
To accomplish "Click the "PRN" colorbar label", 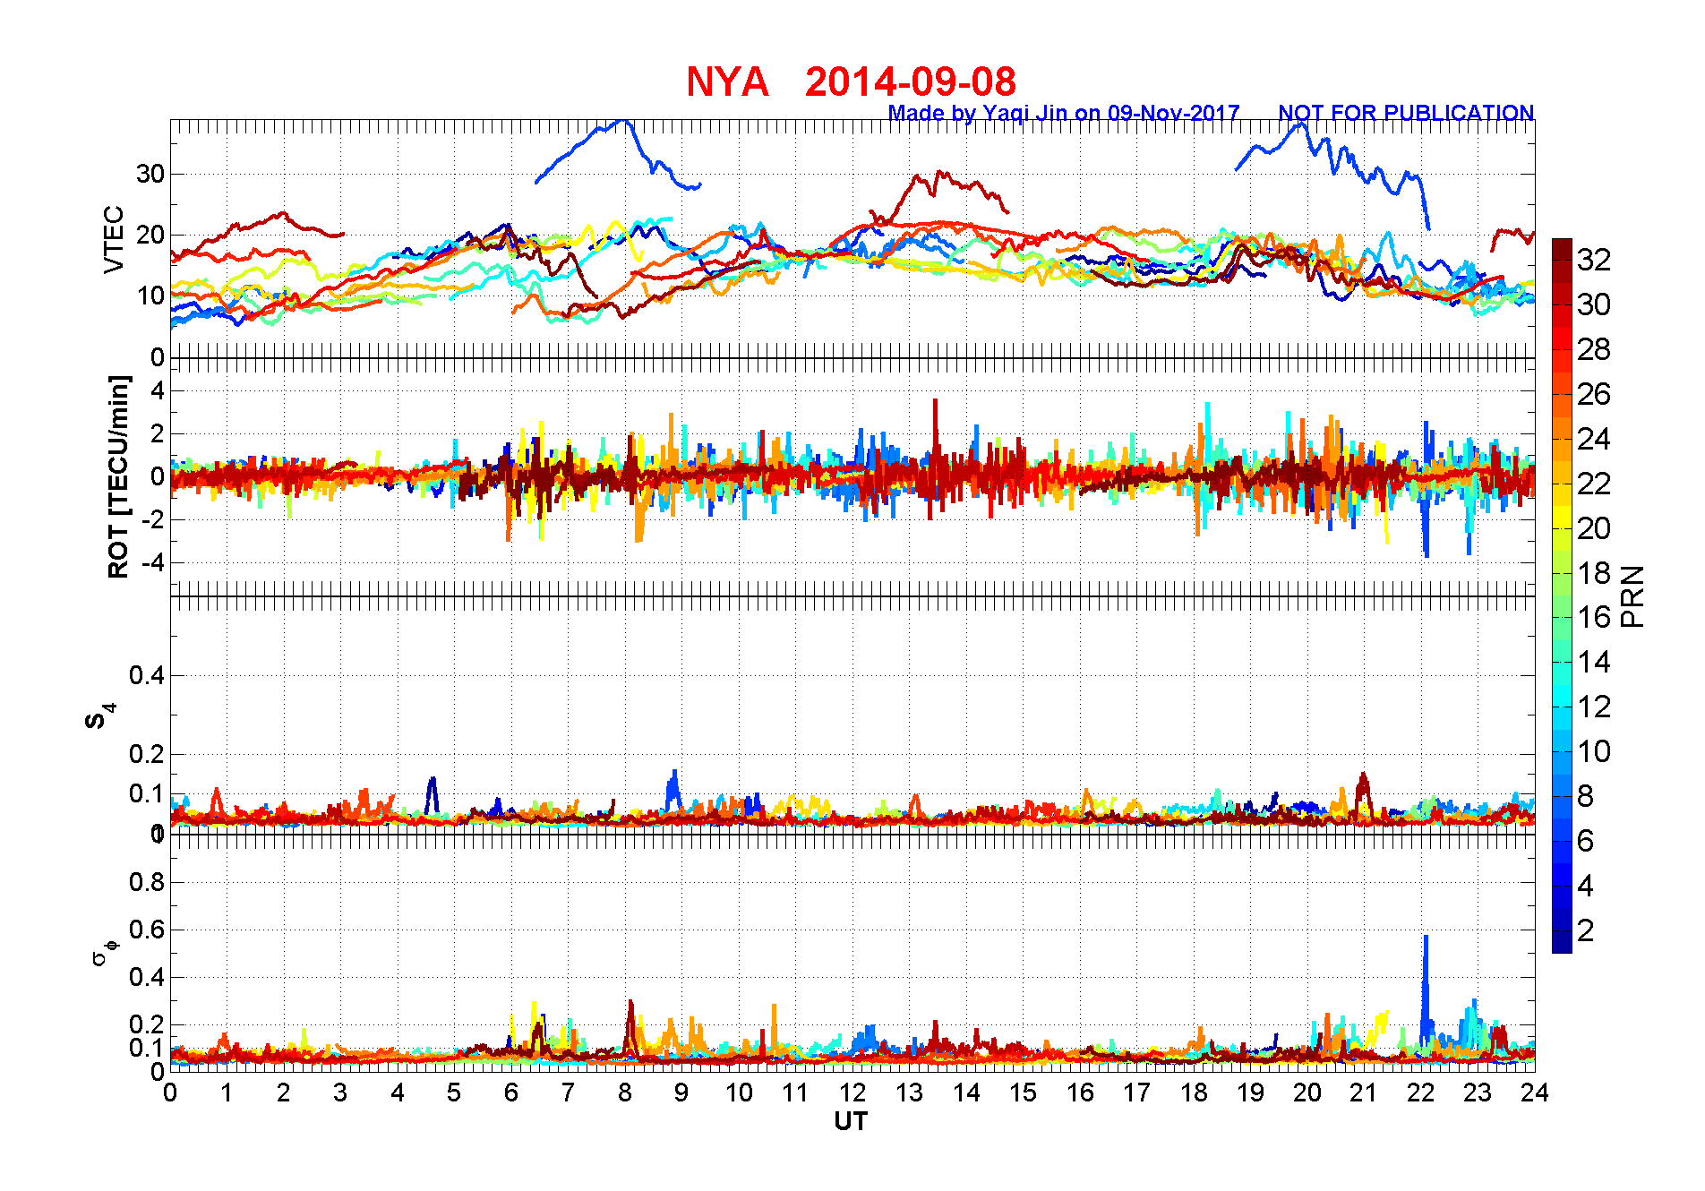I will 1633,596.
